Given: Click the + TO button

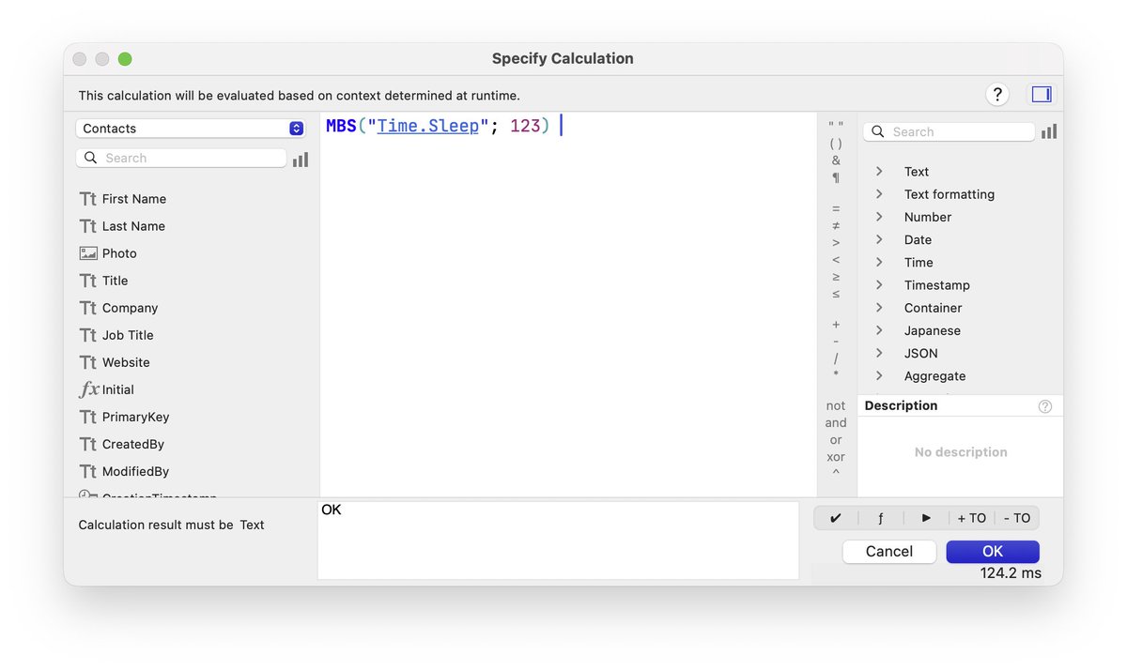Looking at the screenshot, I should tap(972, 518).
